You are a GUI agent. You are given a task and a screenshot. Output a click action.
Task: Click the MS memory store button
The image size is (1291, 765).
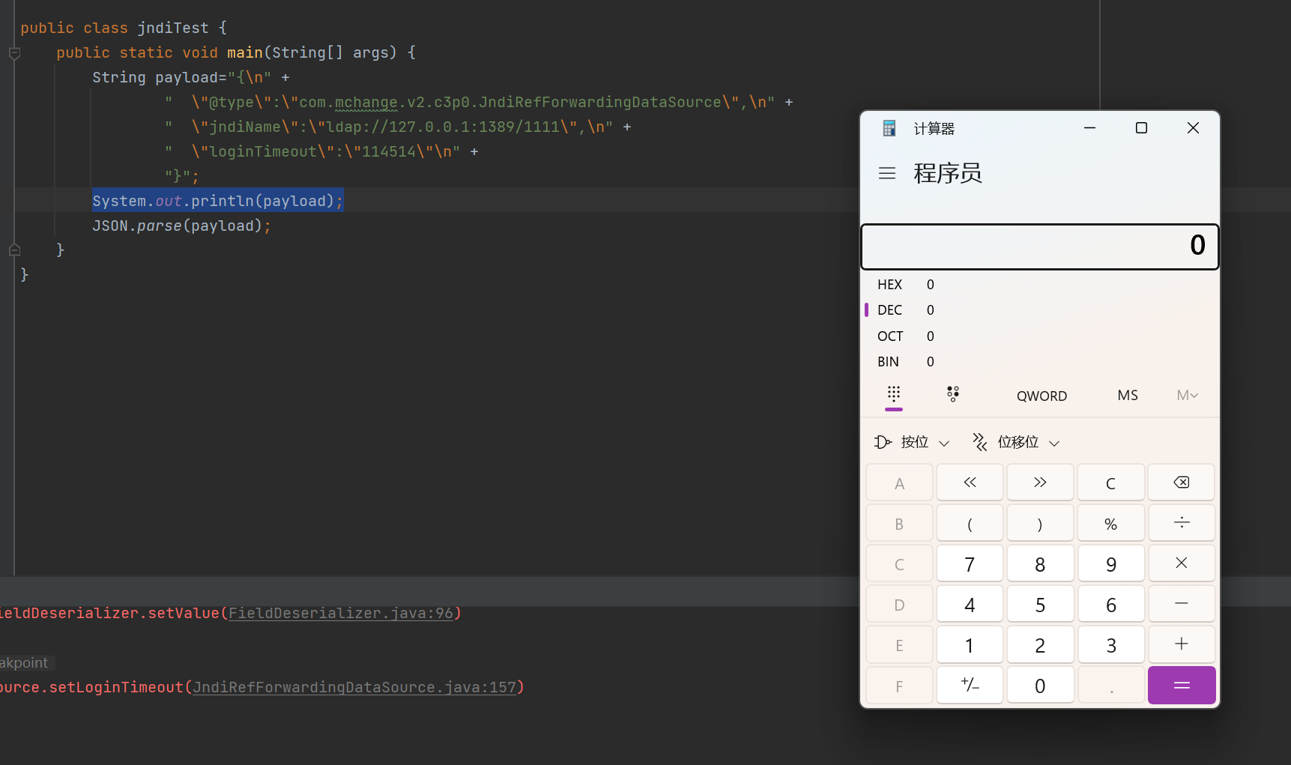[1127, 396]
